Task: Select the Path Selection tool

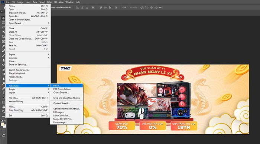Action: [x=3, y=98]
